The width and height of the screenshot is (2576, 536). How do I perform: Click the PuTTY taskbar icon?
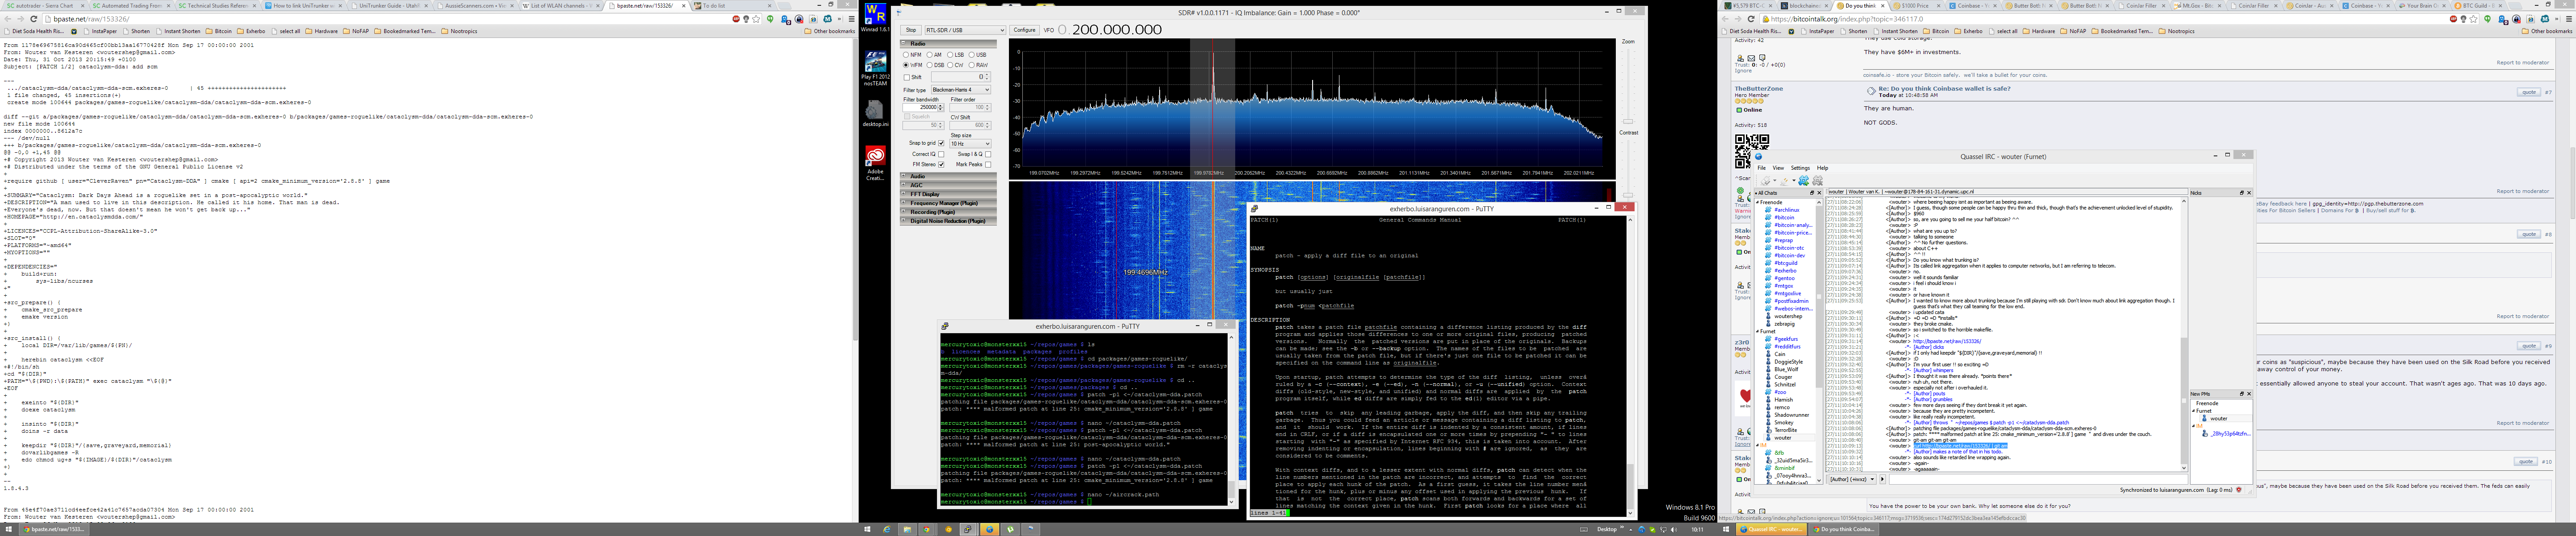tap(967, 529)
